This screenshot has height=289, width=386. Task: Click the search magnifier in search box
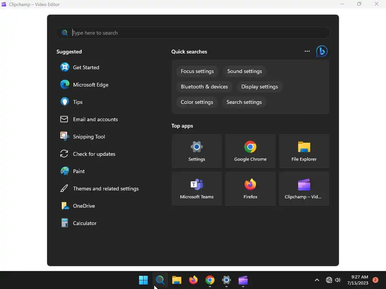click(x=65, y=33)
